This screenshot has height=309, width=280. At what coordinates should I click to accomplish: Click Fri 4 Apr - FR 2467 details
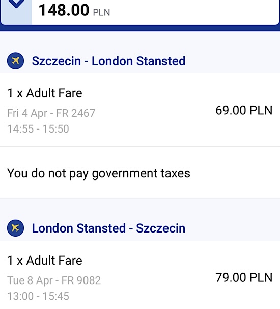coord(51,113)
